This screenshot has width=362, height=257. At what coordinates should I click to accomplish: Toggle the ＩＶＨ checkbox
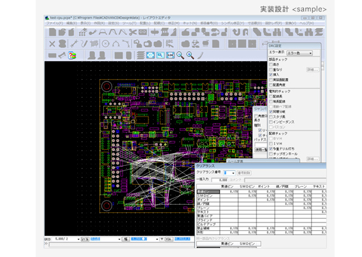point(271,143)
